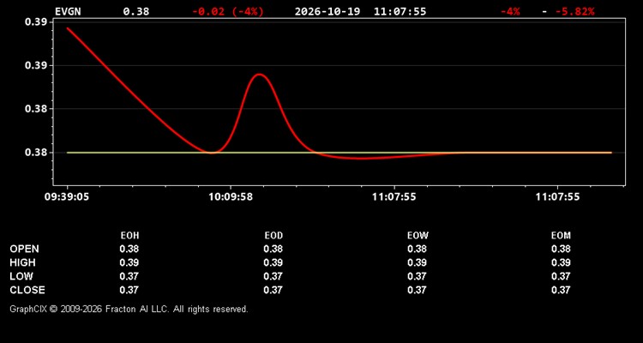The height and width of the screenshot is (343, 643).
Task: Click the HIGH row label
Action: click(22, 262)
